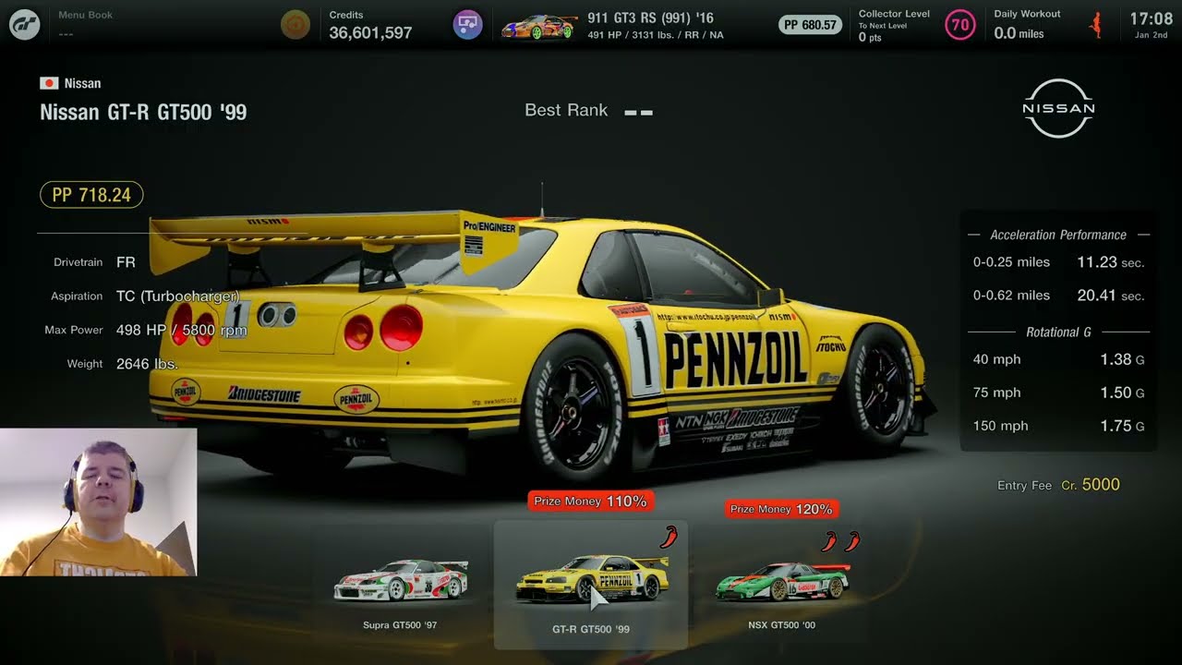
Task: Click the Entry Fee Cr. 5000 text
Action: (1058, 485)
